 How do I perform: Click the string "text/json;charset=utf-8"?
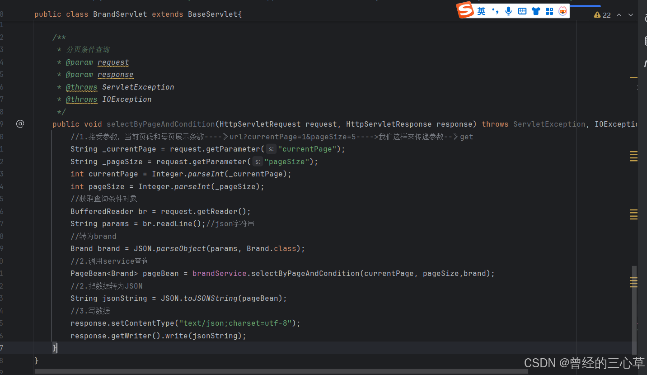coord(235,323)
